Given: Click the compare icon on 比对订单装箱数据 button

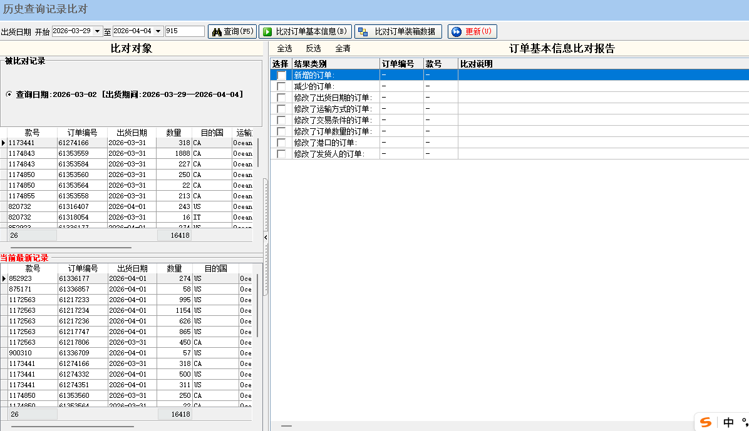Looking at the screenshot, I should pyautogui.click(x=363, y=32).
